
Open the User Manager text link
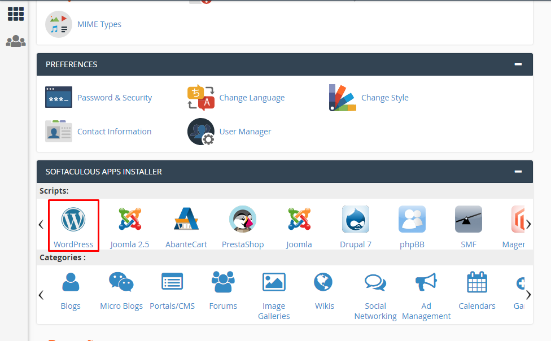click(245, 132)
